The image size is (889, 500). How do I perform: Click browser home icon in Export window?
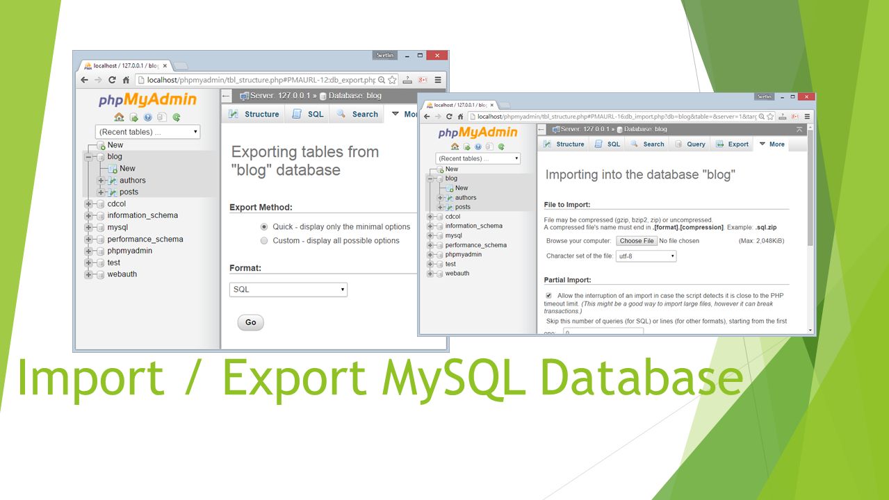(126, 80)
